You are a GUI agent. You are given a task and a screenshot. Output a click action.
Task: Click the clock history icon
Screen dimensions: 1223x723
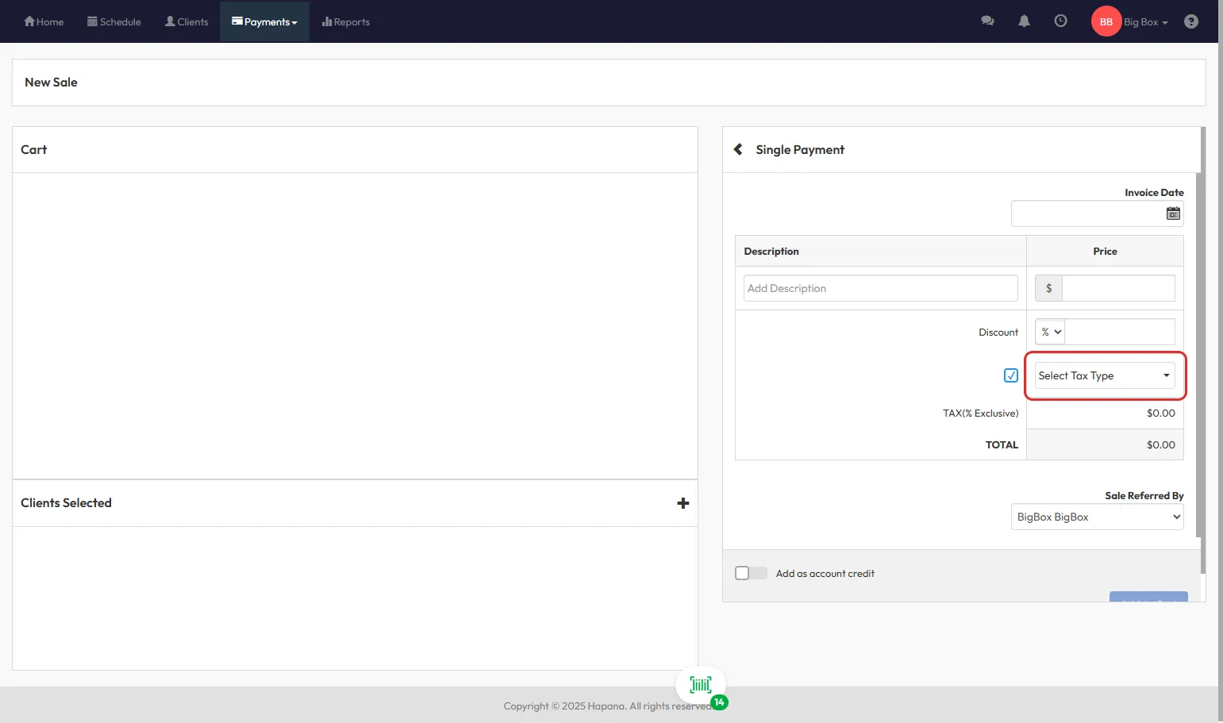coord(1060,21)
